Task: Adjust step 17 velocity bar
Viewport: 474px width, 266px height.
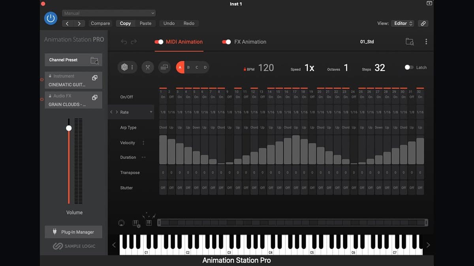Action: click(295, 150)
